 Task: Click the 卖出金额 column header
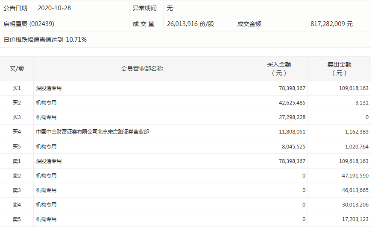339,69
